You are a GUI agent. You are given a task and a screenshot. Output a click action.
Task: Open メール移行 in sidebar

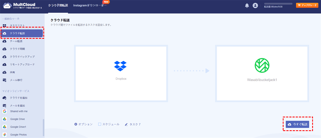16,80
